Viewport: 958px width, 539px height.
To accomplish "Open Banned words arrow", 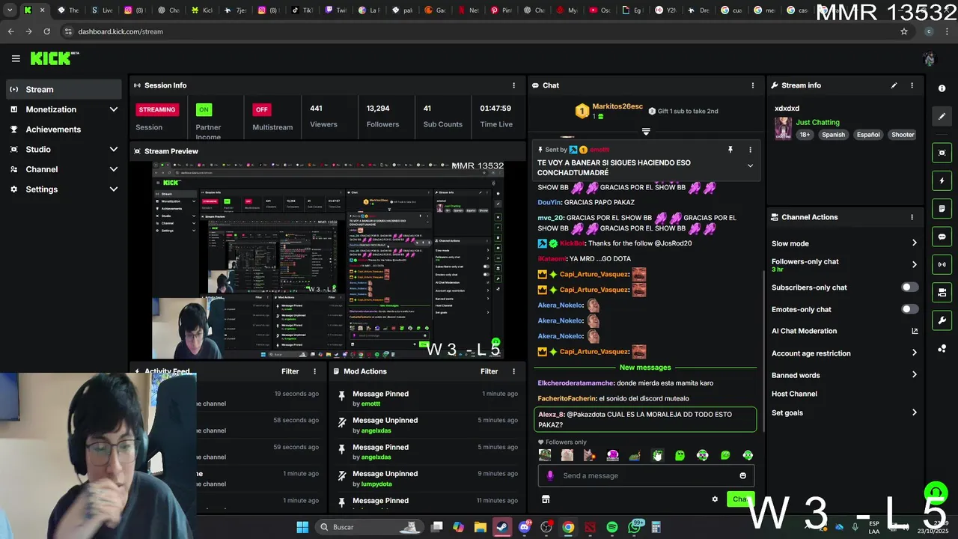I will tap(914, 374).
